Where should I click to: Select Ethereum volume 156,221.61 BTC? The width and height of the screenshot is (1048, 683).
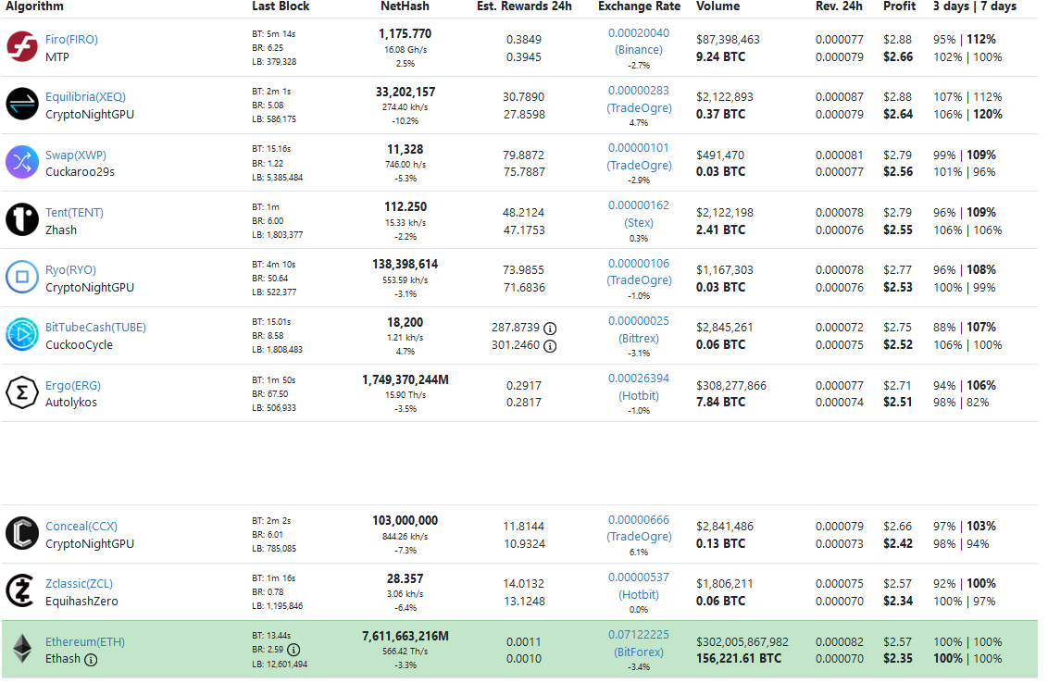[739, 659]
